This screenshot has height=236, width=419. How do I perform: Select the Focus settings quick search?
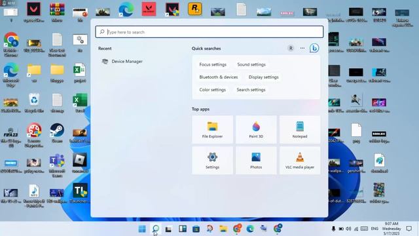[x=213, y=64]
